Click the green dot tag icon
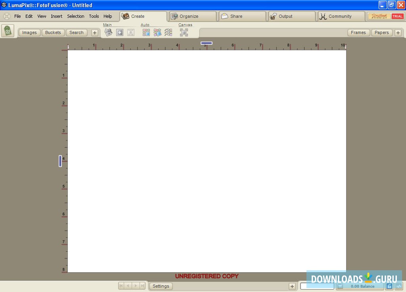This screenshot has height=292, width=406. point(8,31)
